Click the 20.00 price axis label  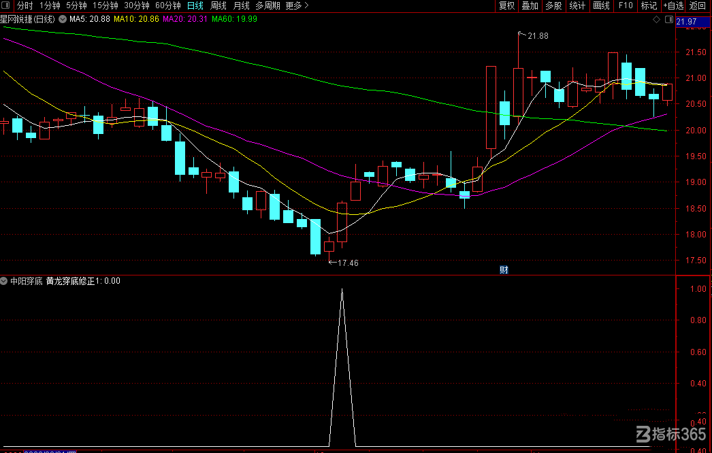click(x=696, y=131)
